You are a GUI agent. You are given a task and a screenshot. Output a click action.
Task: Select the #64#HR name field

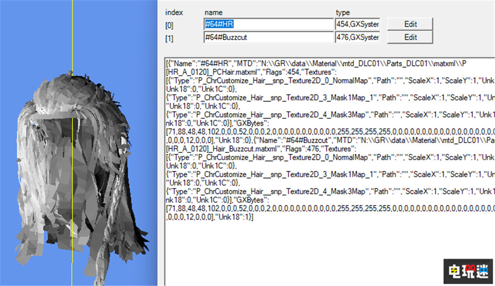pos(268,24)
